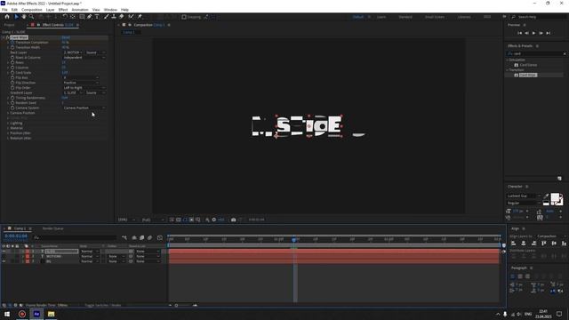The image size is (569, 320).
Task: Click the Home icon in toolbar
Action: pyautogui.click(x=7, y=17)
